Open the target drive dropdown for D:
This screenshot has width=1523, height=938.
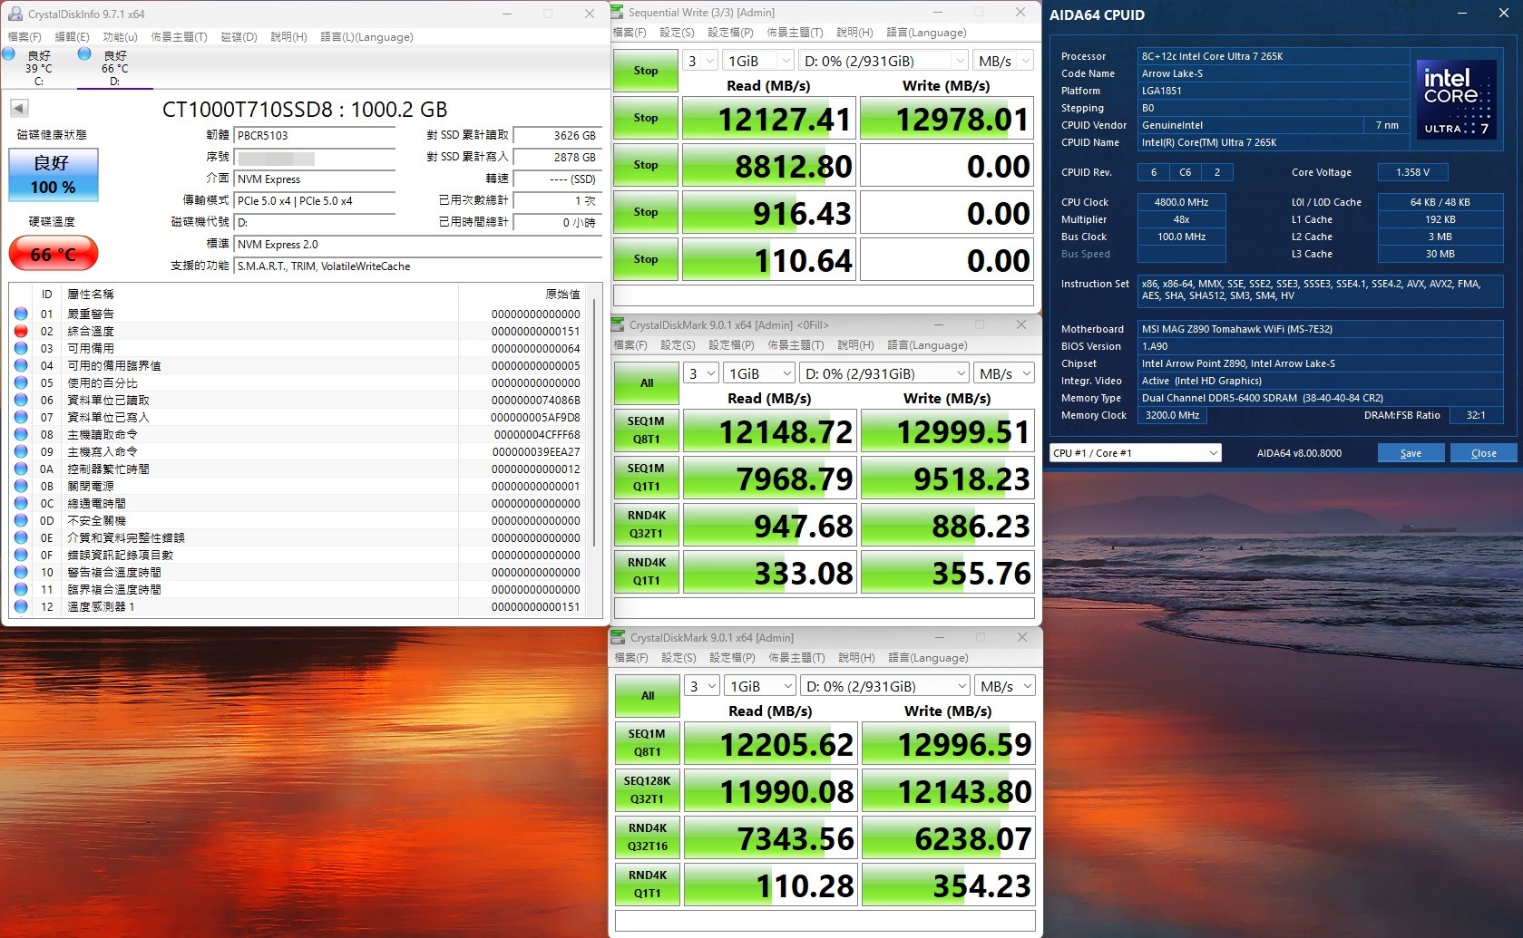click(x=884, y=372)
